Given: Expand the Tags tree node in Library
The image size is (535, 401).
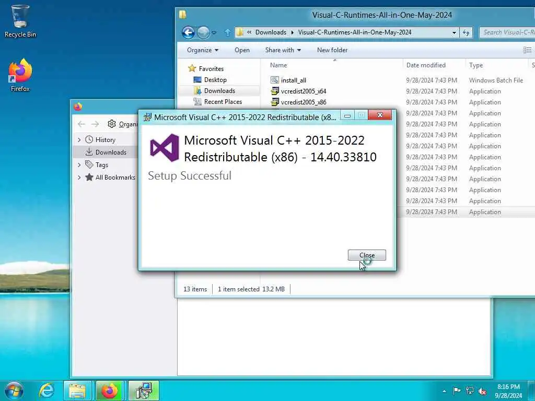Looking at the screenshot, I should [x=79, y=164].
